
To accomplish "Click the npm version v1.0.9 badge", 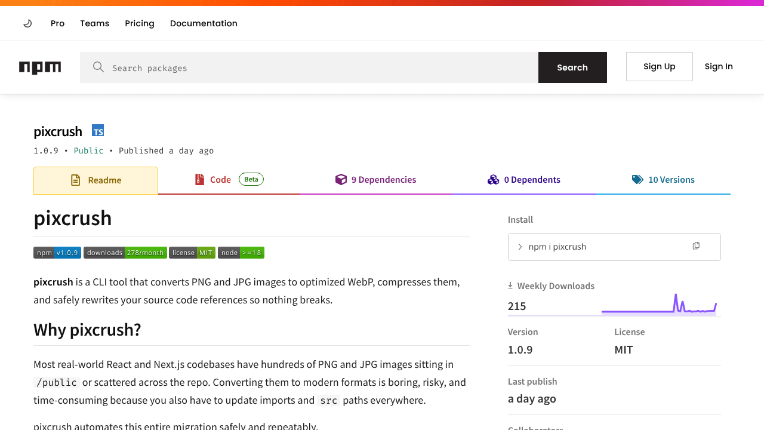I will [x=57, y=253].
